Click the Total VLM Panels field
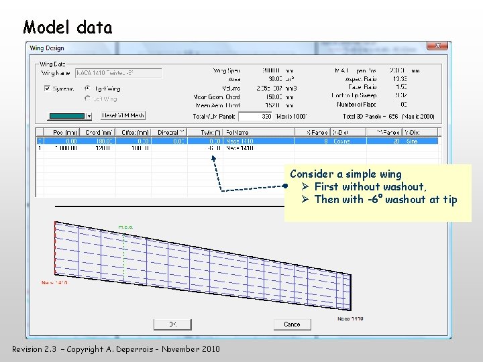Viewport: 483px width, 362px height. pos(255,117)
